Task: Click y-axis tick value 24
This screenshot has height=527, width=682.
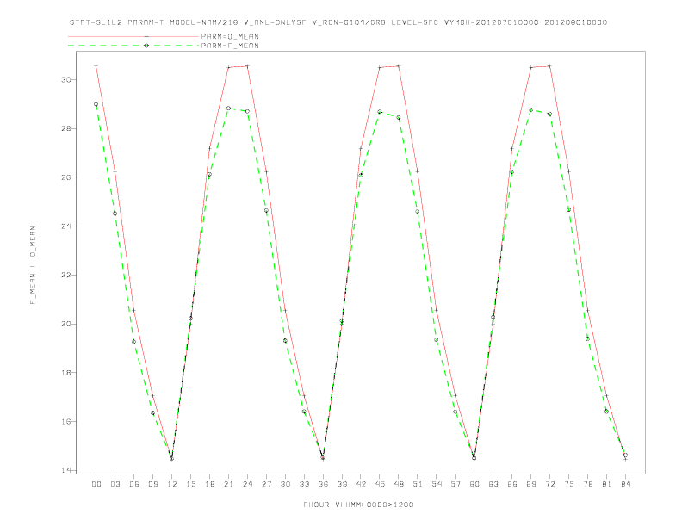Action: coord(66,226)
